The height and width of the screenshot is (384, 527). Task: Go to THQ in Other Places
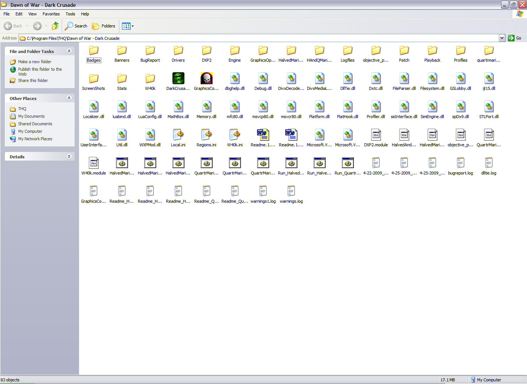click(22, 109)
